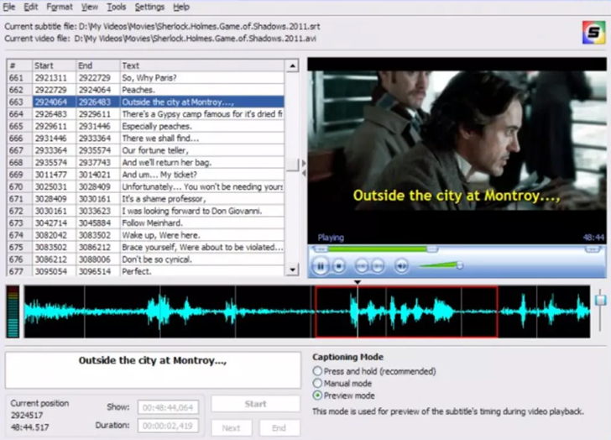Click the Start button
The width and height of the screenshot is (611, 440).
(x=255, y=404)
